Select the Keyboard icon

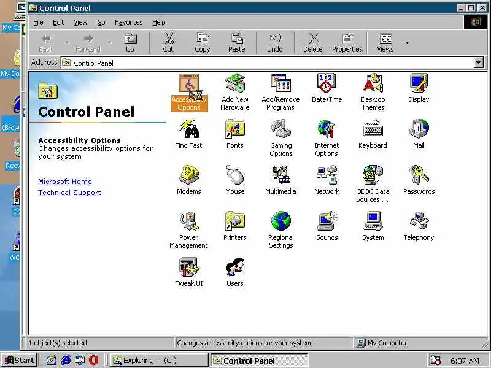click(373, 134)
